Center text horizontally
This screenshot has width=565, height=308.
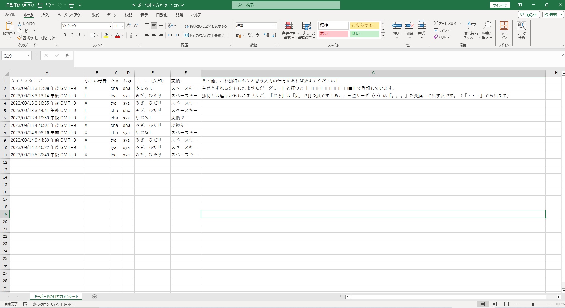(154, 35)
